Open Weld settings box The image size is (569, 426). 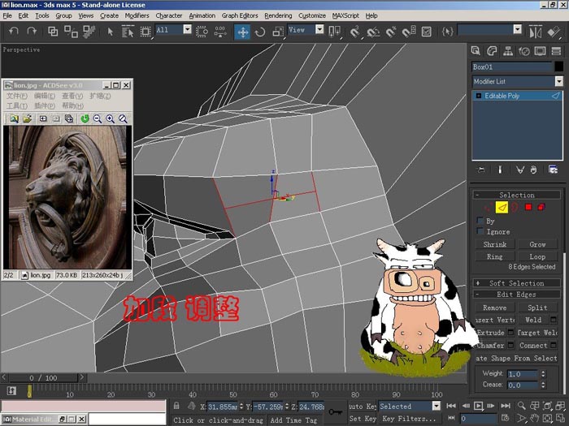tap(554, 320)
